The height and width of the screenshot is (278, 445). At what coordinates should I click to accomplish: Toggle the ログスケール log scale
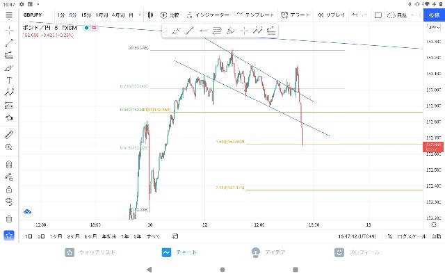(x=412, y=236)
